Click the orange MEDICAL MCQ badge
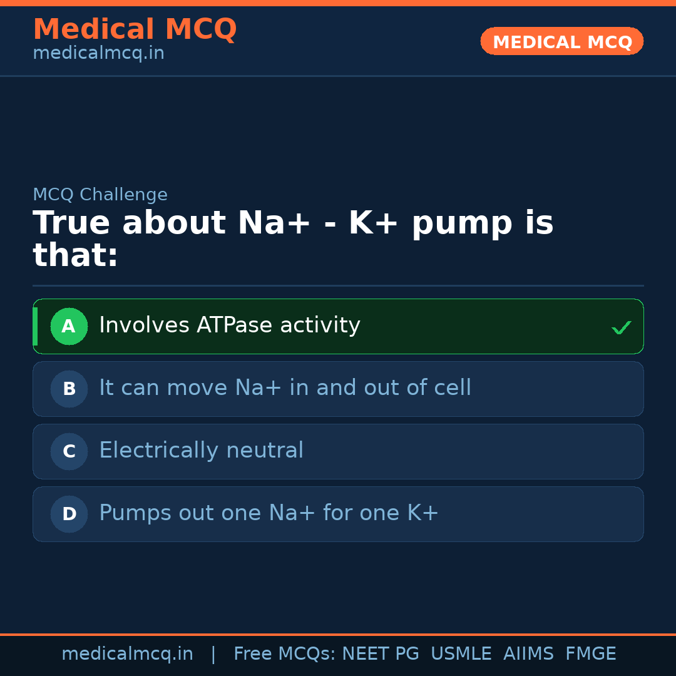676x676 pixels. 561,41
